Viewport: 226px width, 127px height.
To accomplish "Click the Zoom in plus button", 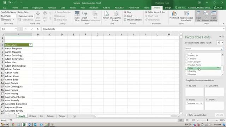I will coord(217,120).
